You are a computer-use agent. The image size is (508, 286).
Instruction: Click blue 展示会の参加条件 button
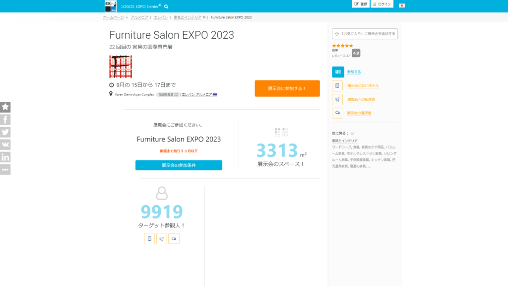179,165
